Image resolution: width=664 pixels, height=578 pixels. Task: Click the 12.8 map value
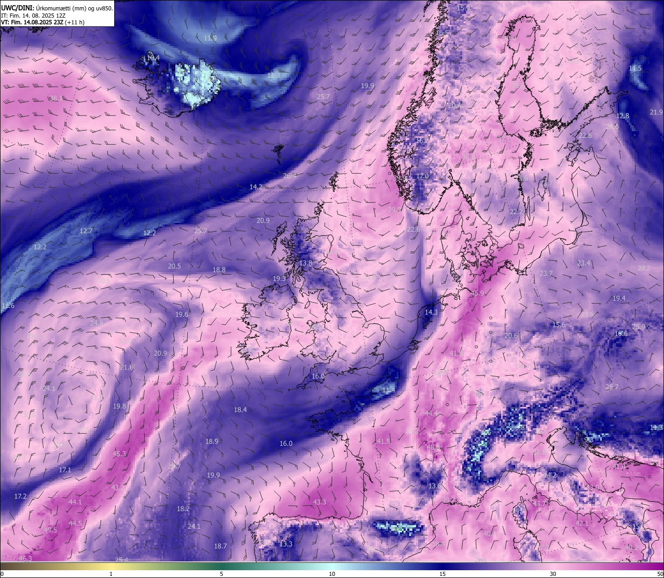(622, 116)
